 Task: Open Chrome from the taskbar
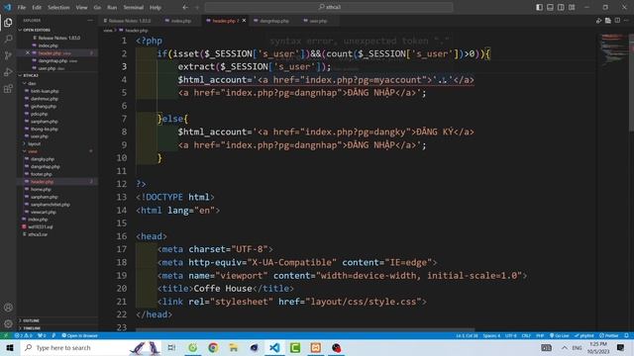pos(213,347)
